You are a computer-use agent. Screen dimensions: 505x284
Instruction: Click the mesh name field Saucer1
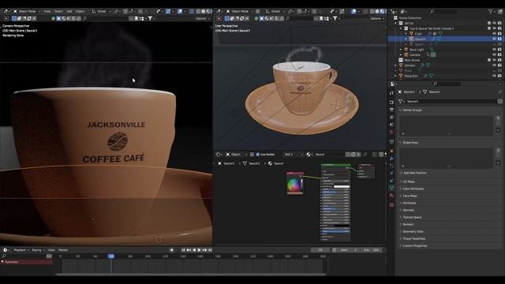(451, 101)
